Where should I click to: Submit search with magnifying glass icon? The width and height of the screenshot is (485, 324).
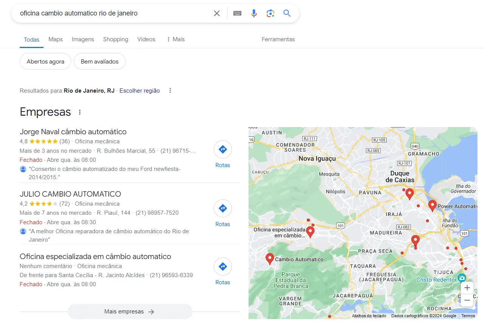(287, 14)
